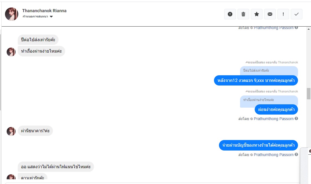Click help icon below "จ่ายผ่านบัญชีของทางร้านได้ค่ะคุณลูกค้า" message
This screenshot has width=311, height=184.
coord(296,155)
